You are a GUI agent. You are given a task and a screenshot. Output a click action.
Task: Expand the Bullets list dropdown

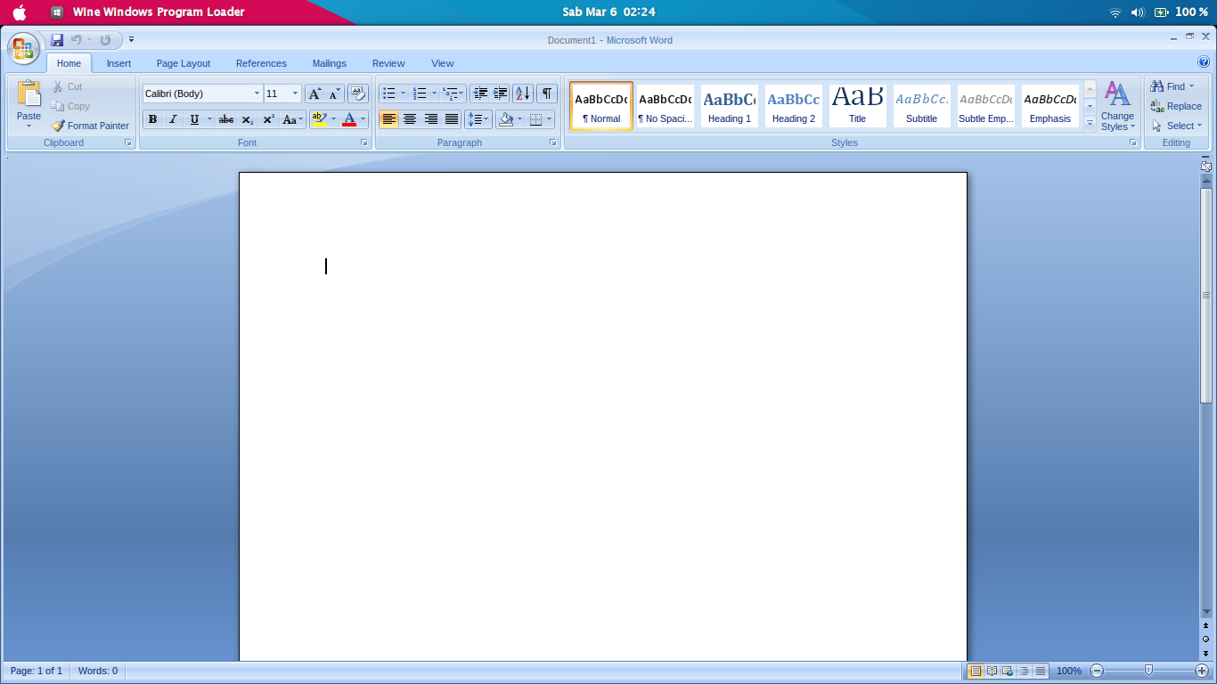(403, 94)
